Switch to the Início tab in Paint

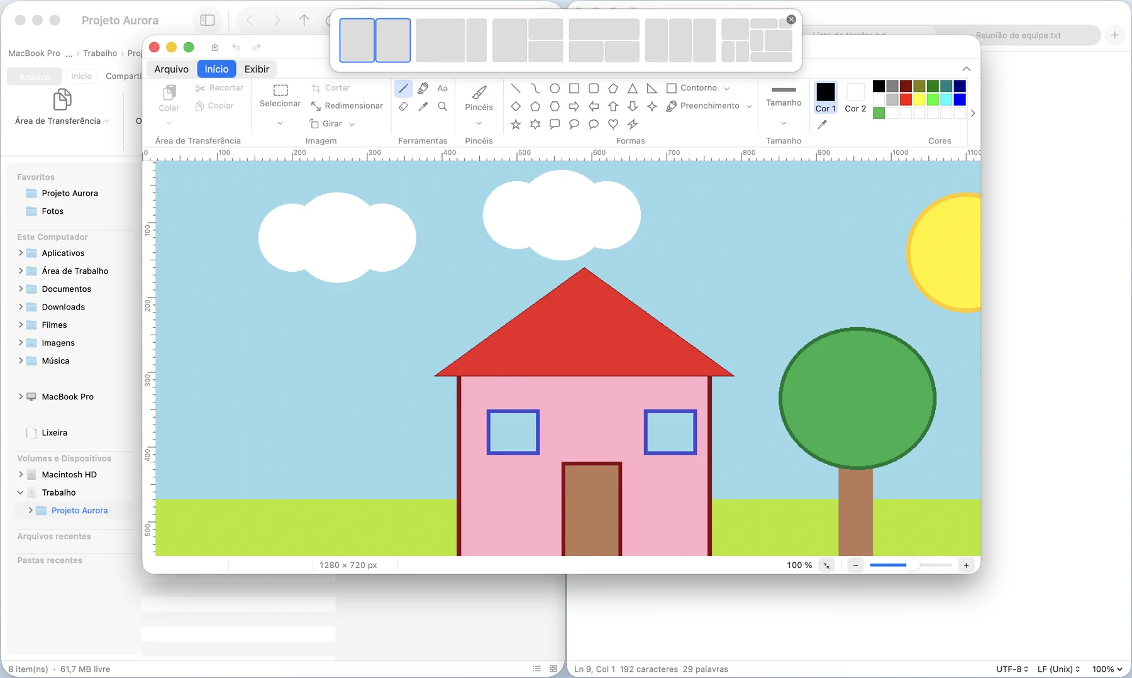tap(216, 69)
